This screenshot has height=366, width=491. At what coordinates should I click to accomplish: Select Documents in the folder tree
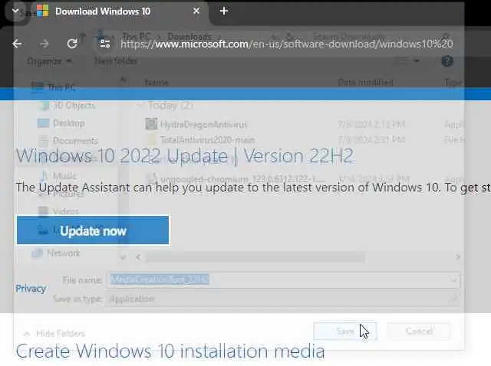point(68,141)
